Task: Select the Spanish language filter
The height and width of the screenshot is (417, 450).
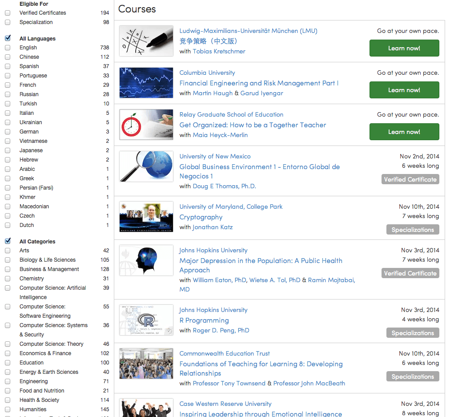Action: pos(8,66)
